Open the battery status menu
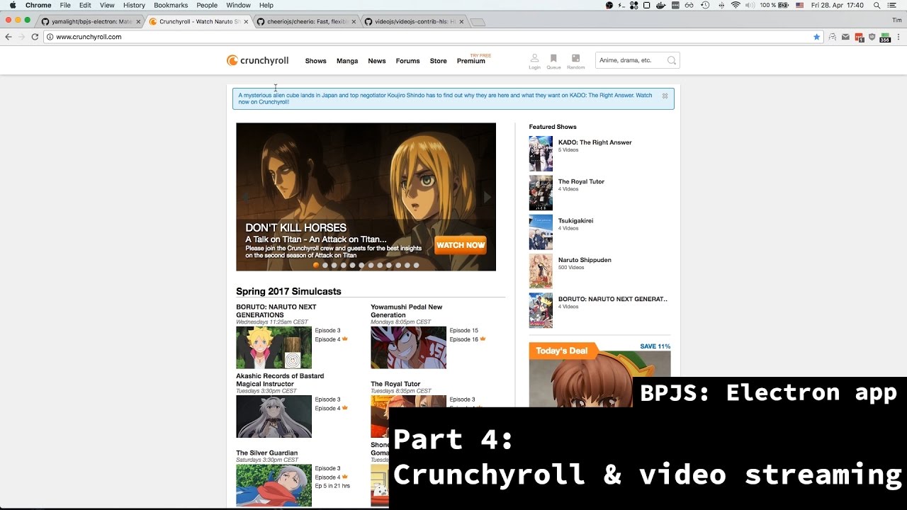The image size is (907, 510). (x=776, y=5)
